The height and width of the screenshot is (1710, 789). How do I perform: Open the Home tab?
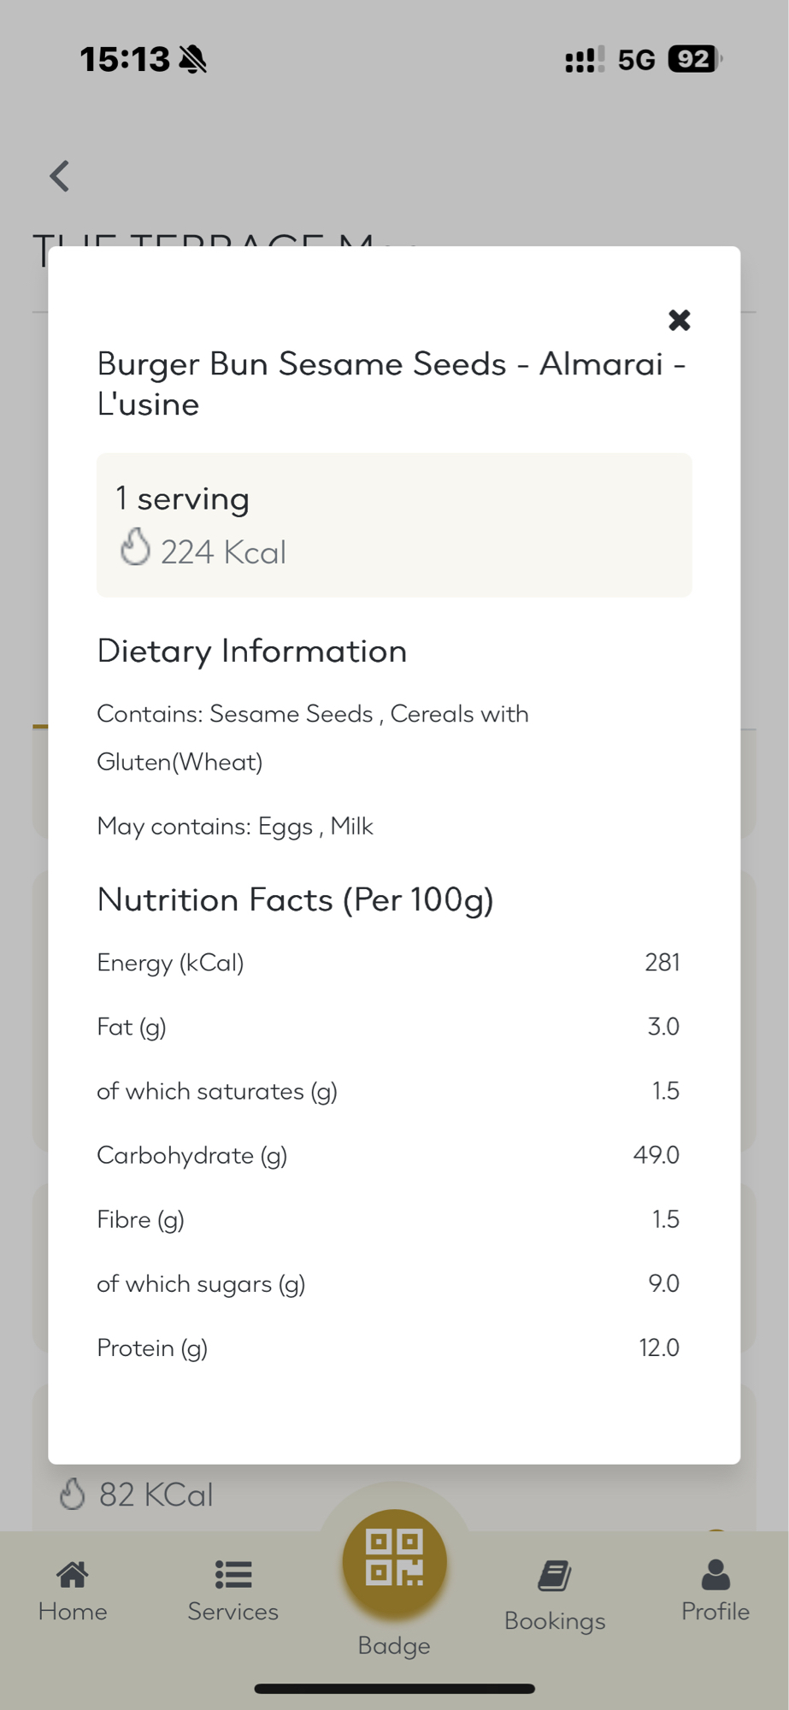(x=73, y=1611)
